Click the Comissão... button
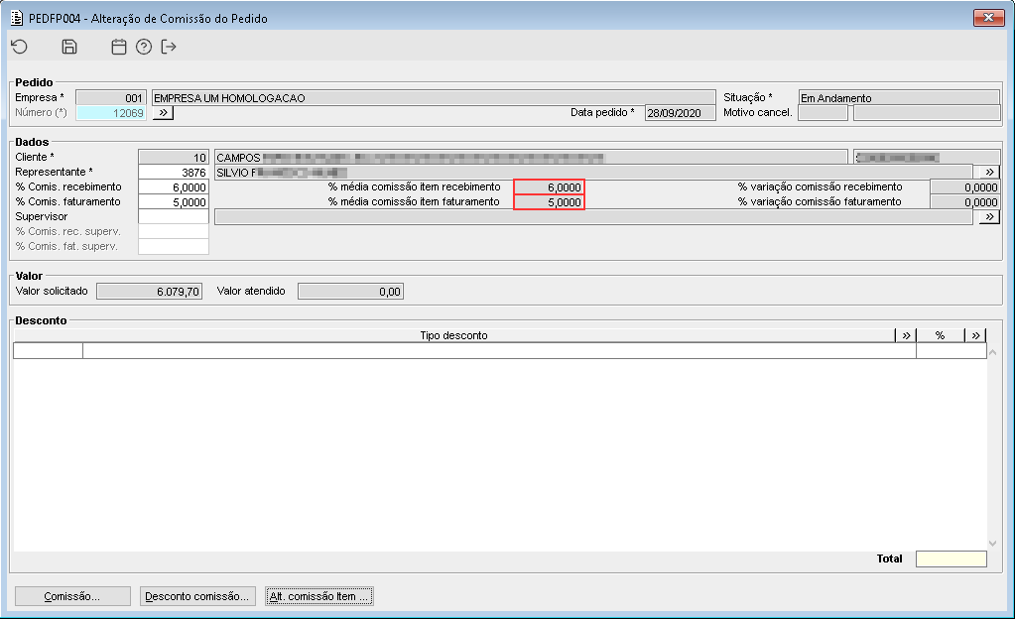 [x=72, y=596]
